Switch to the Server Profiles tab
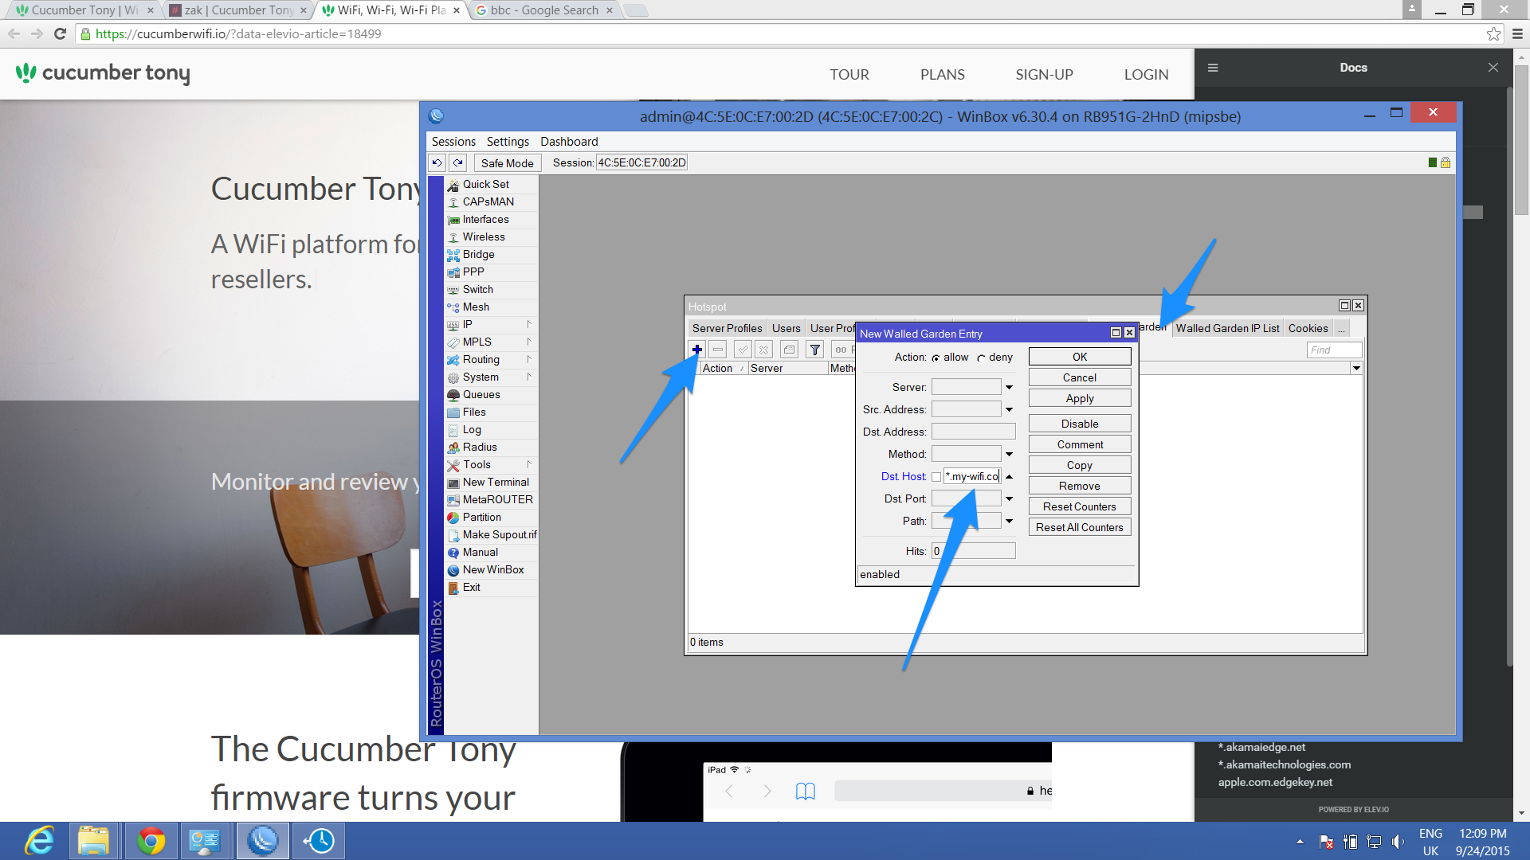Image resolution: width=1530 pixels, height=860 pixels. coord(727,328)
